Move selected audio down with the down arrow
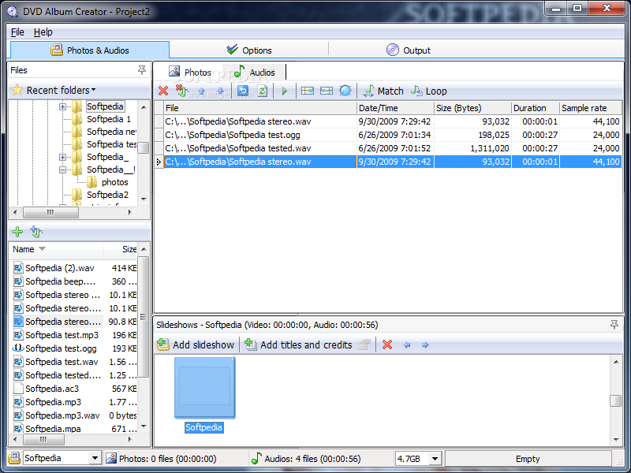631x473 pixels. pos(221,91)
